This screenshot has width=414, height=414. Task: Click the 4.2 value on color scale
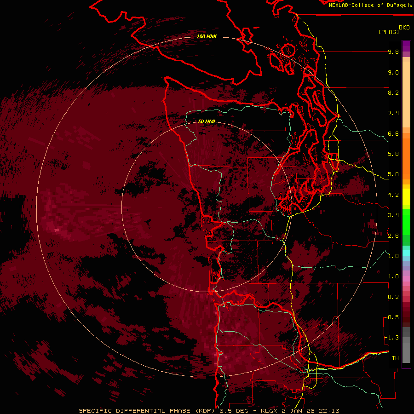point(393,195)
